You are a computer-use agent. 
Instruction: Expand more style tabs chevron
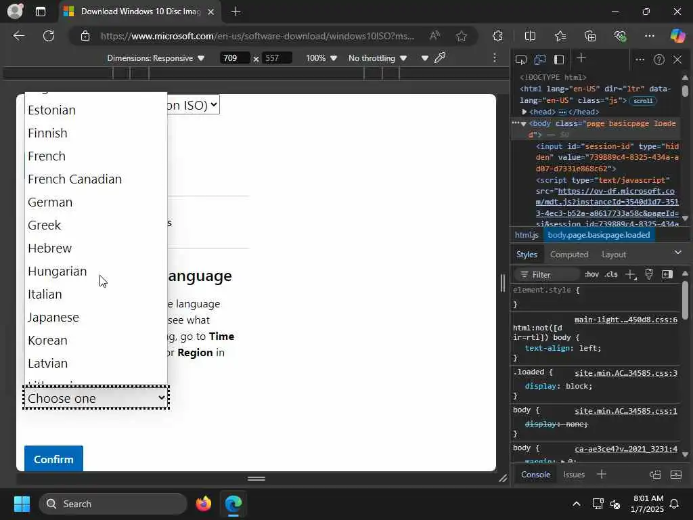click(x=677, y=253)
